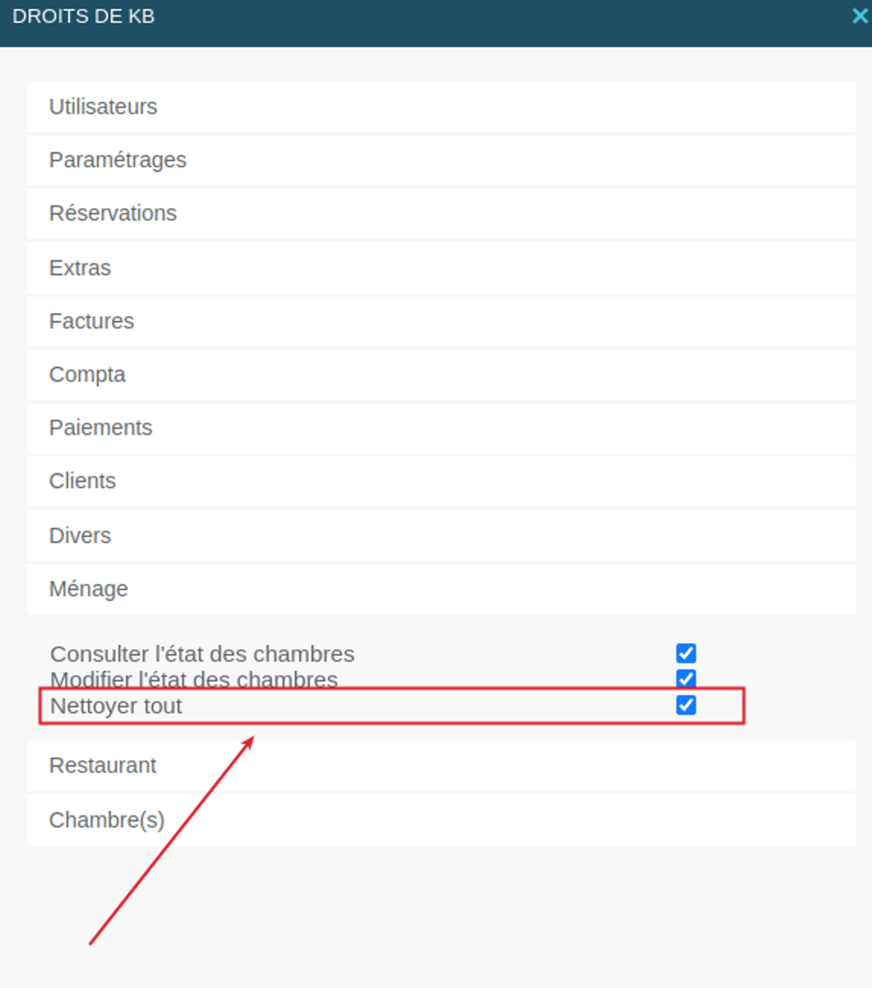
Task: Show the Paiements rights
Action: coord(441,428)
